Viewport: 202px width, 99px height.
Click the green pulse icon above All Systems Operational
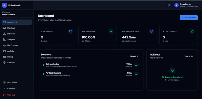tap(172, 71)
